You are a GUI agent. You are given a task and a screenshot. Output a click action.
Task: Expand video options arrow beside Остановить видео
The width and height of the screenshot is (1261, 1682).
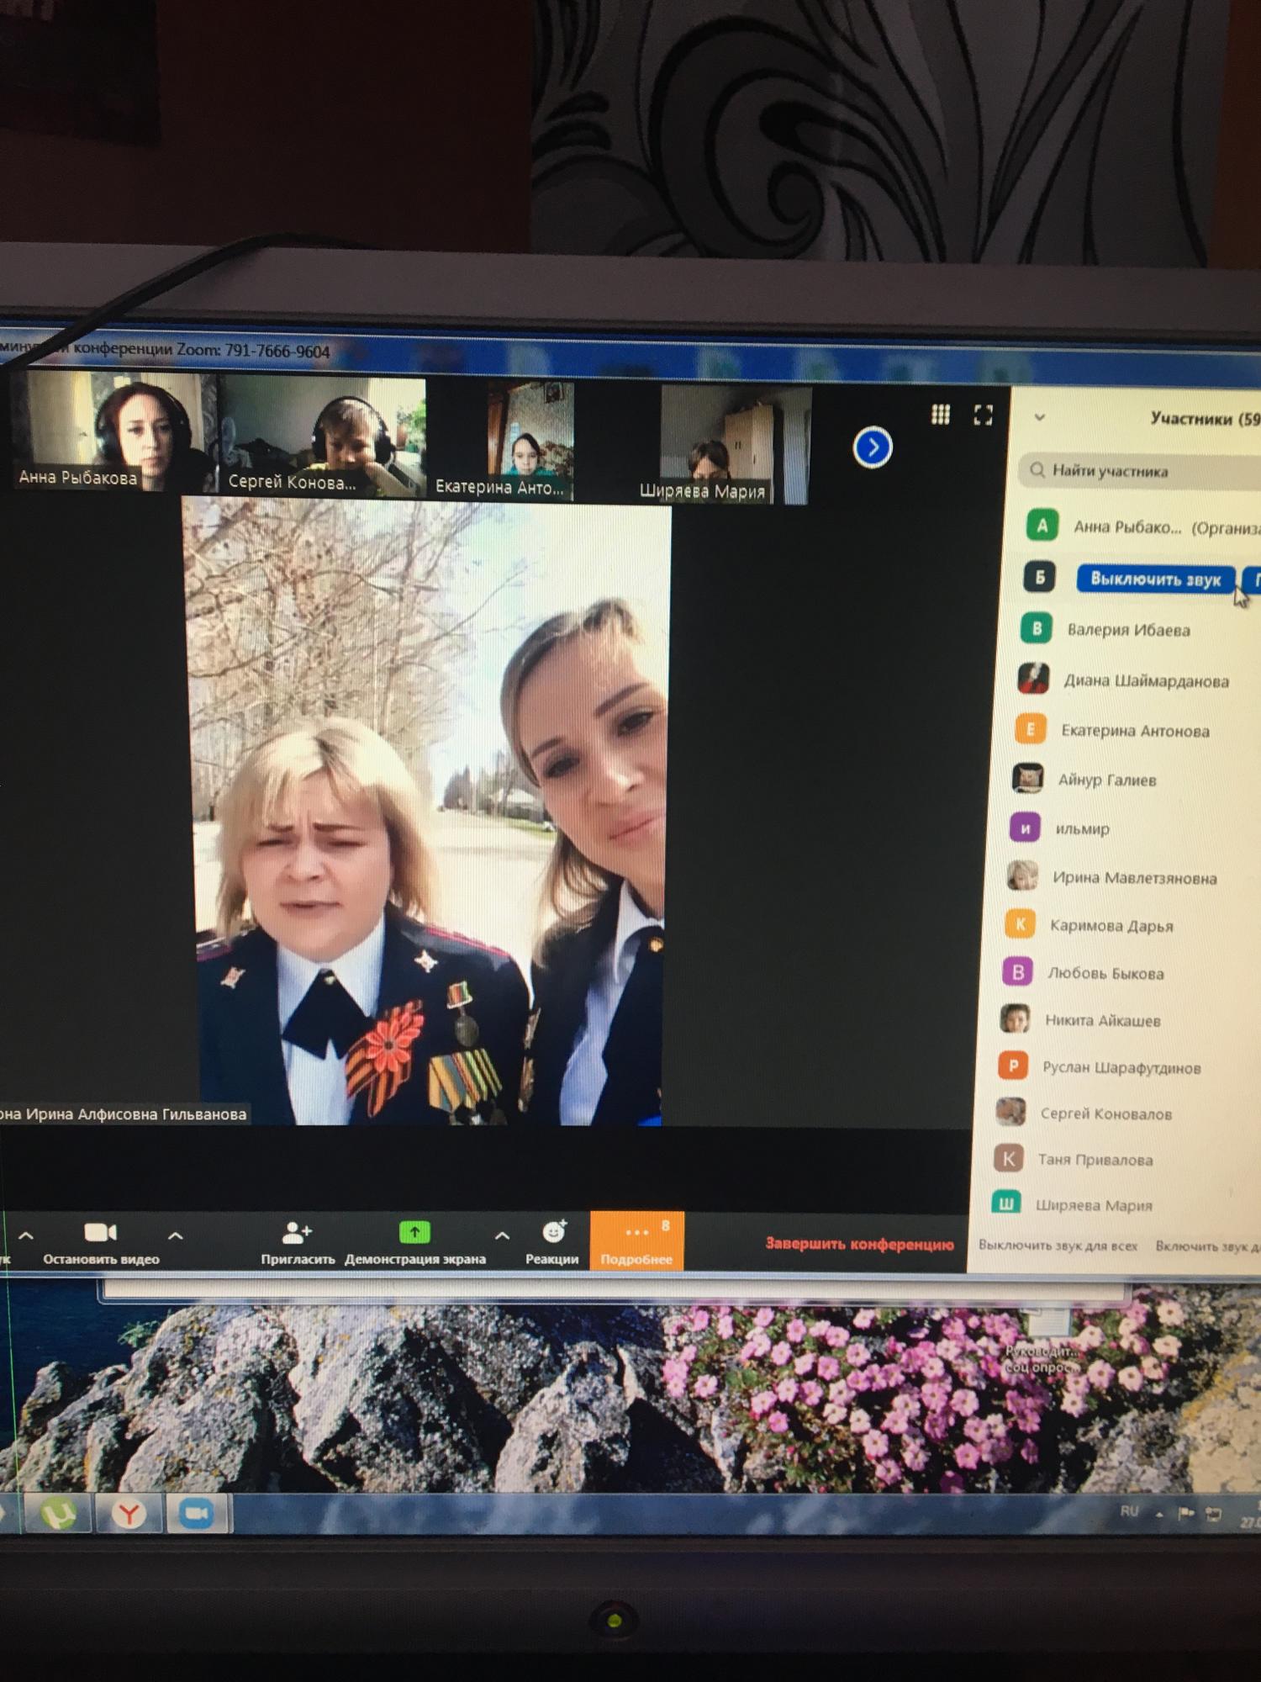[176, 1236]
